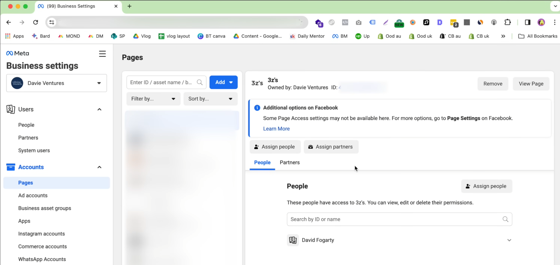560x265 pixels.
Task: Click the 3z's page logo
Action: (257, 83)
